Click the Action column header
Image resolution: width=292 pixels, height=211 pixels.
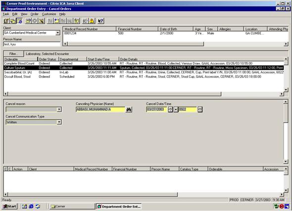click(x=20, y=169)
